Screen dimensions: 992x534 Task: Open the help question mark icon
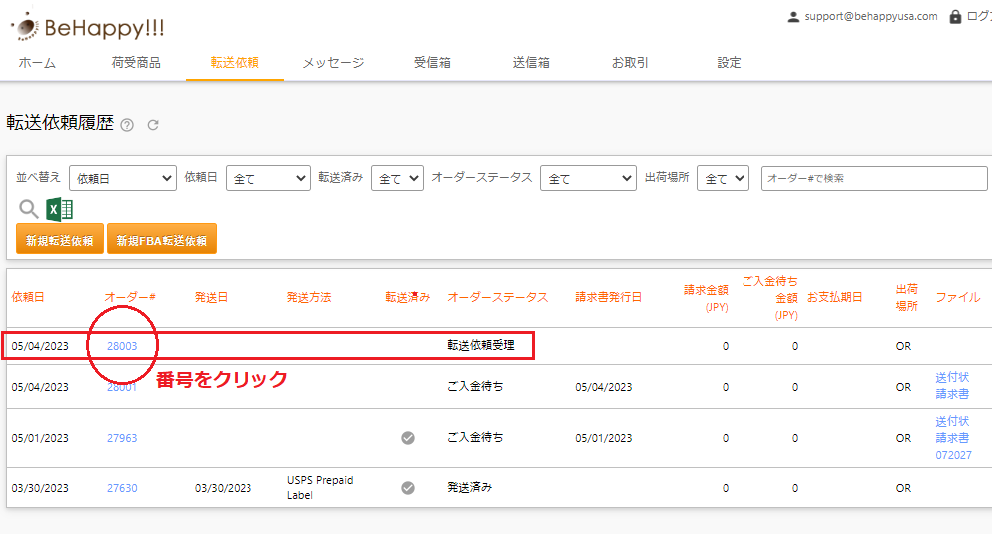click(x=127, y=125)
